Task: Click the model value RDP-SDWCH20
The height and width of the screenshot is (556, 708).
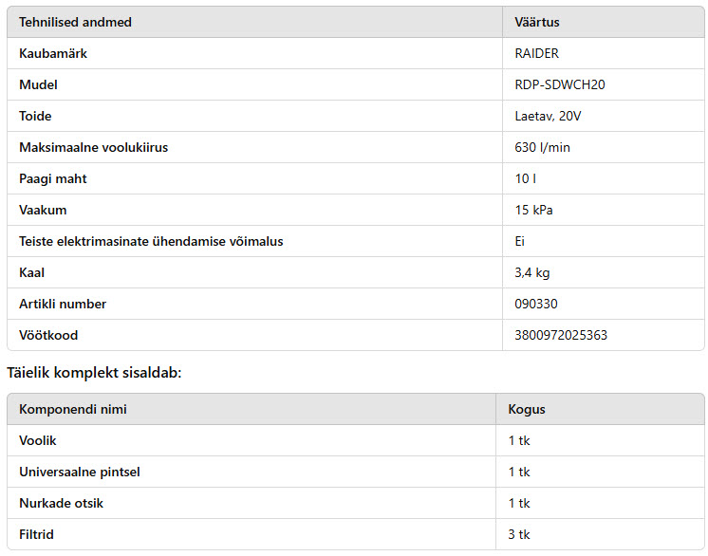Action: (x=559, y=84)
